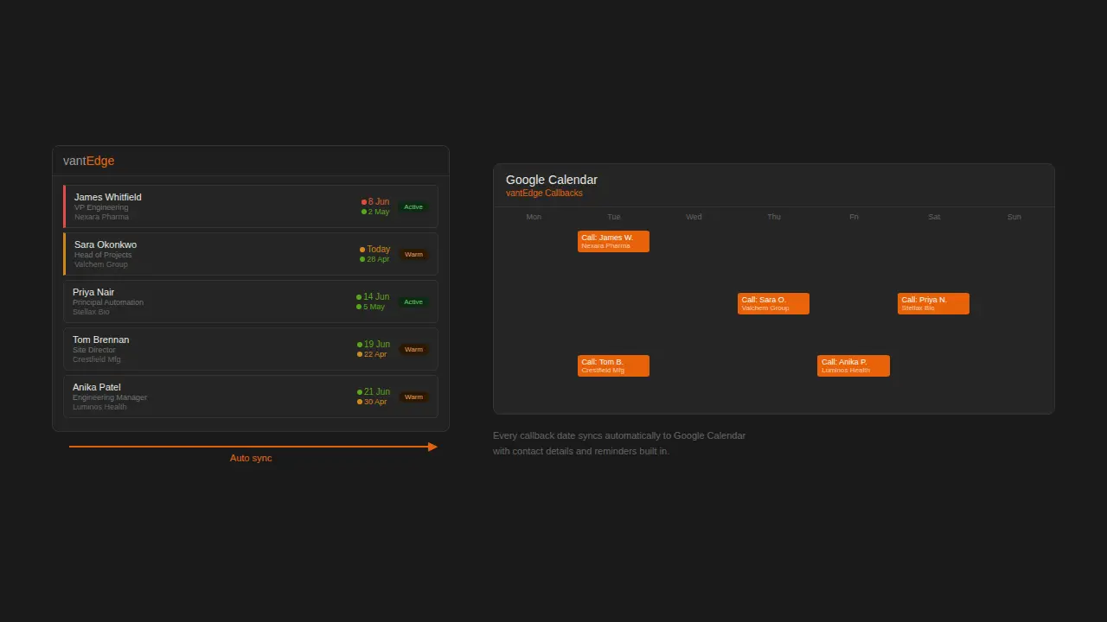Open Anika Patel contact name

97,387
